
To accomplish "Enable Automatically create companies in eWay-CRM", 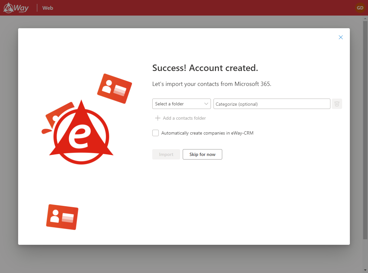I will (155, 133).
